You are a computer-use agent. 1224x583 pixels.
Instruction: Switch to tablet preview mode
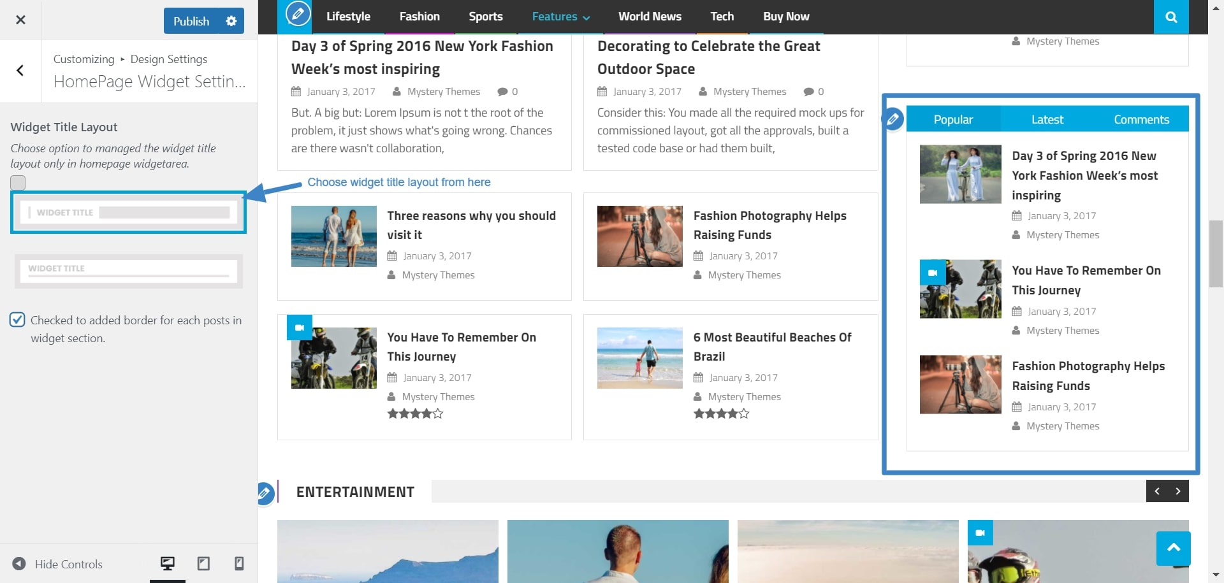pos(203,563)
